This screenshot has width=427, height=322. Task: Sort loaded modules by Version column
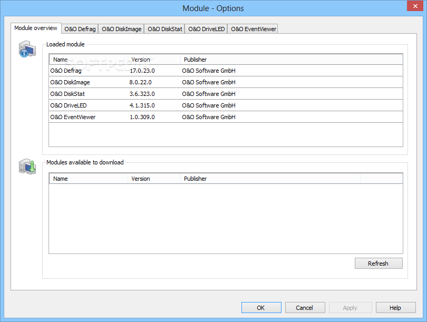point(154,60)
